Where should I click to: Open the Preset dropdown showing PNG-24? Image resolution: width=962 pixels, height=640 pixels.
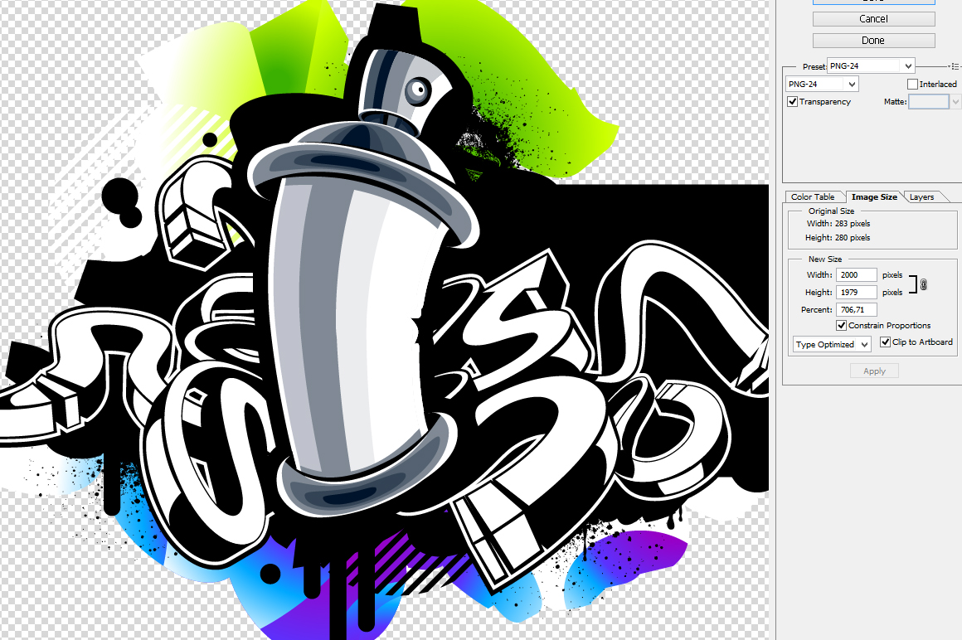point(871,65)
